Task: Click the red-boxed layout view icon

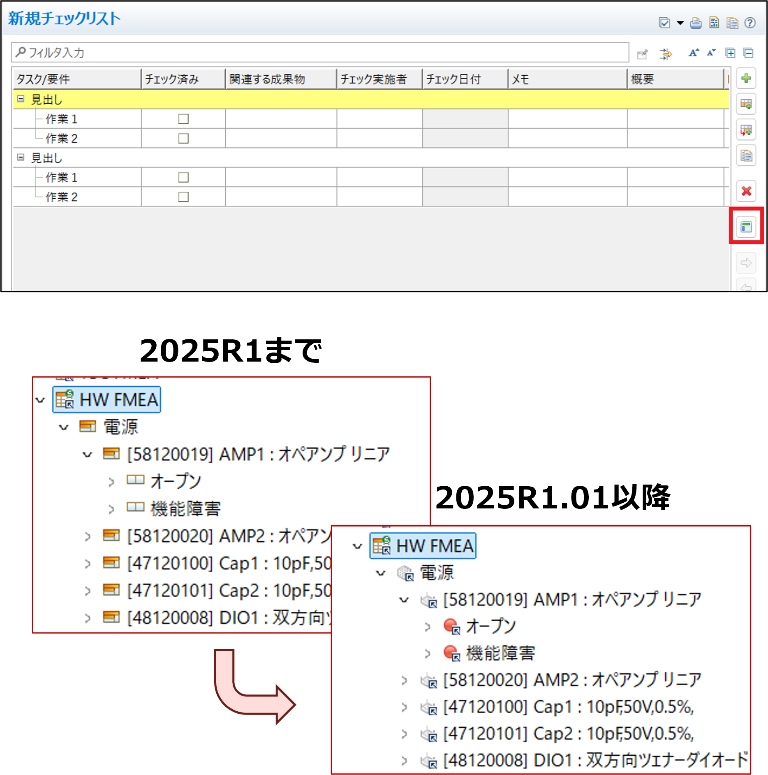Action: (746, 227)
